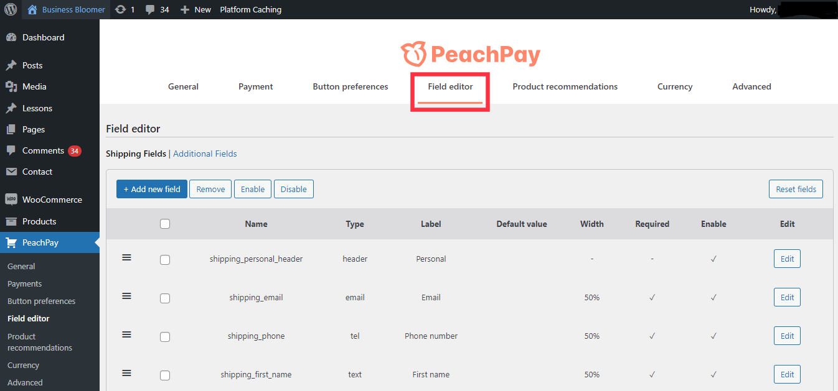Screen dimensions: 838x391
Task: Open Platform Caching in the admin bar
Action: pyautogui.click(x=250, y=9)
